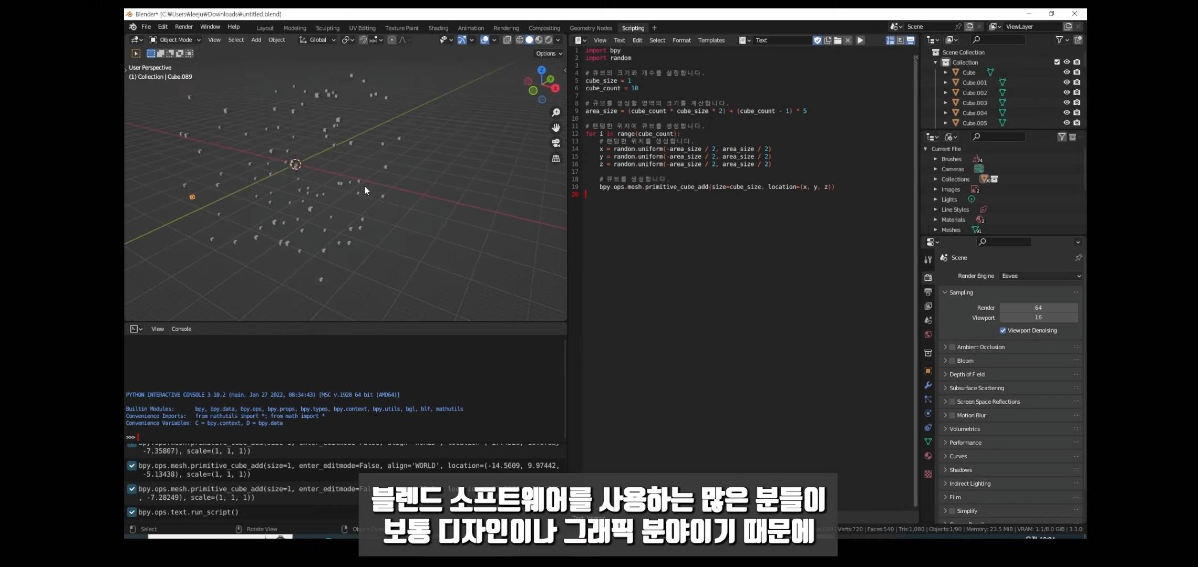The image size is (1198, 567).
Task: Create a new text datablock
Action: [x=828, y=40]
